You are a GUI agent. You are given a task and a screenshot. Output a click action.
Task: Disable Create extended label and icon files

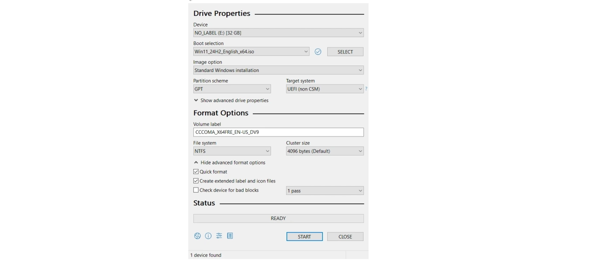196,181
